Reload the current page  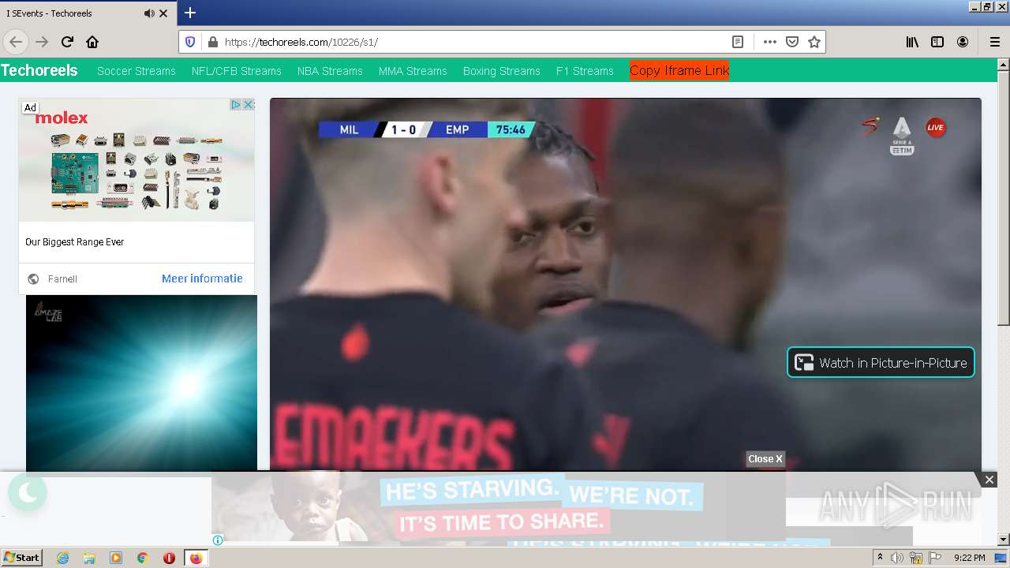[x=67, y=42]
